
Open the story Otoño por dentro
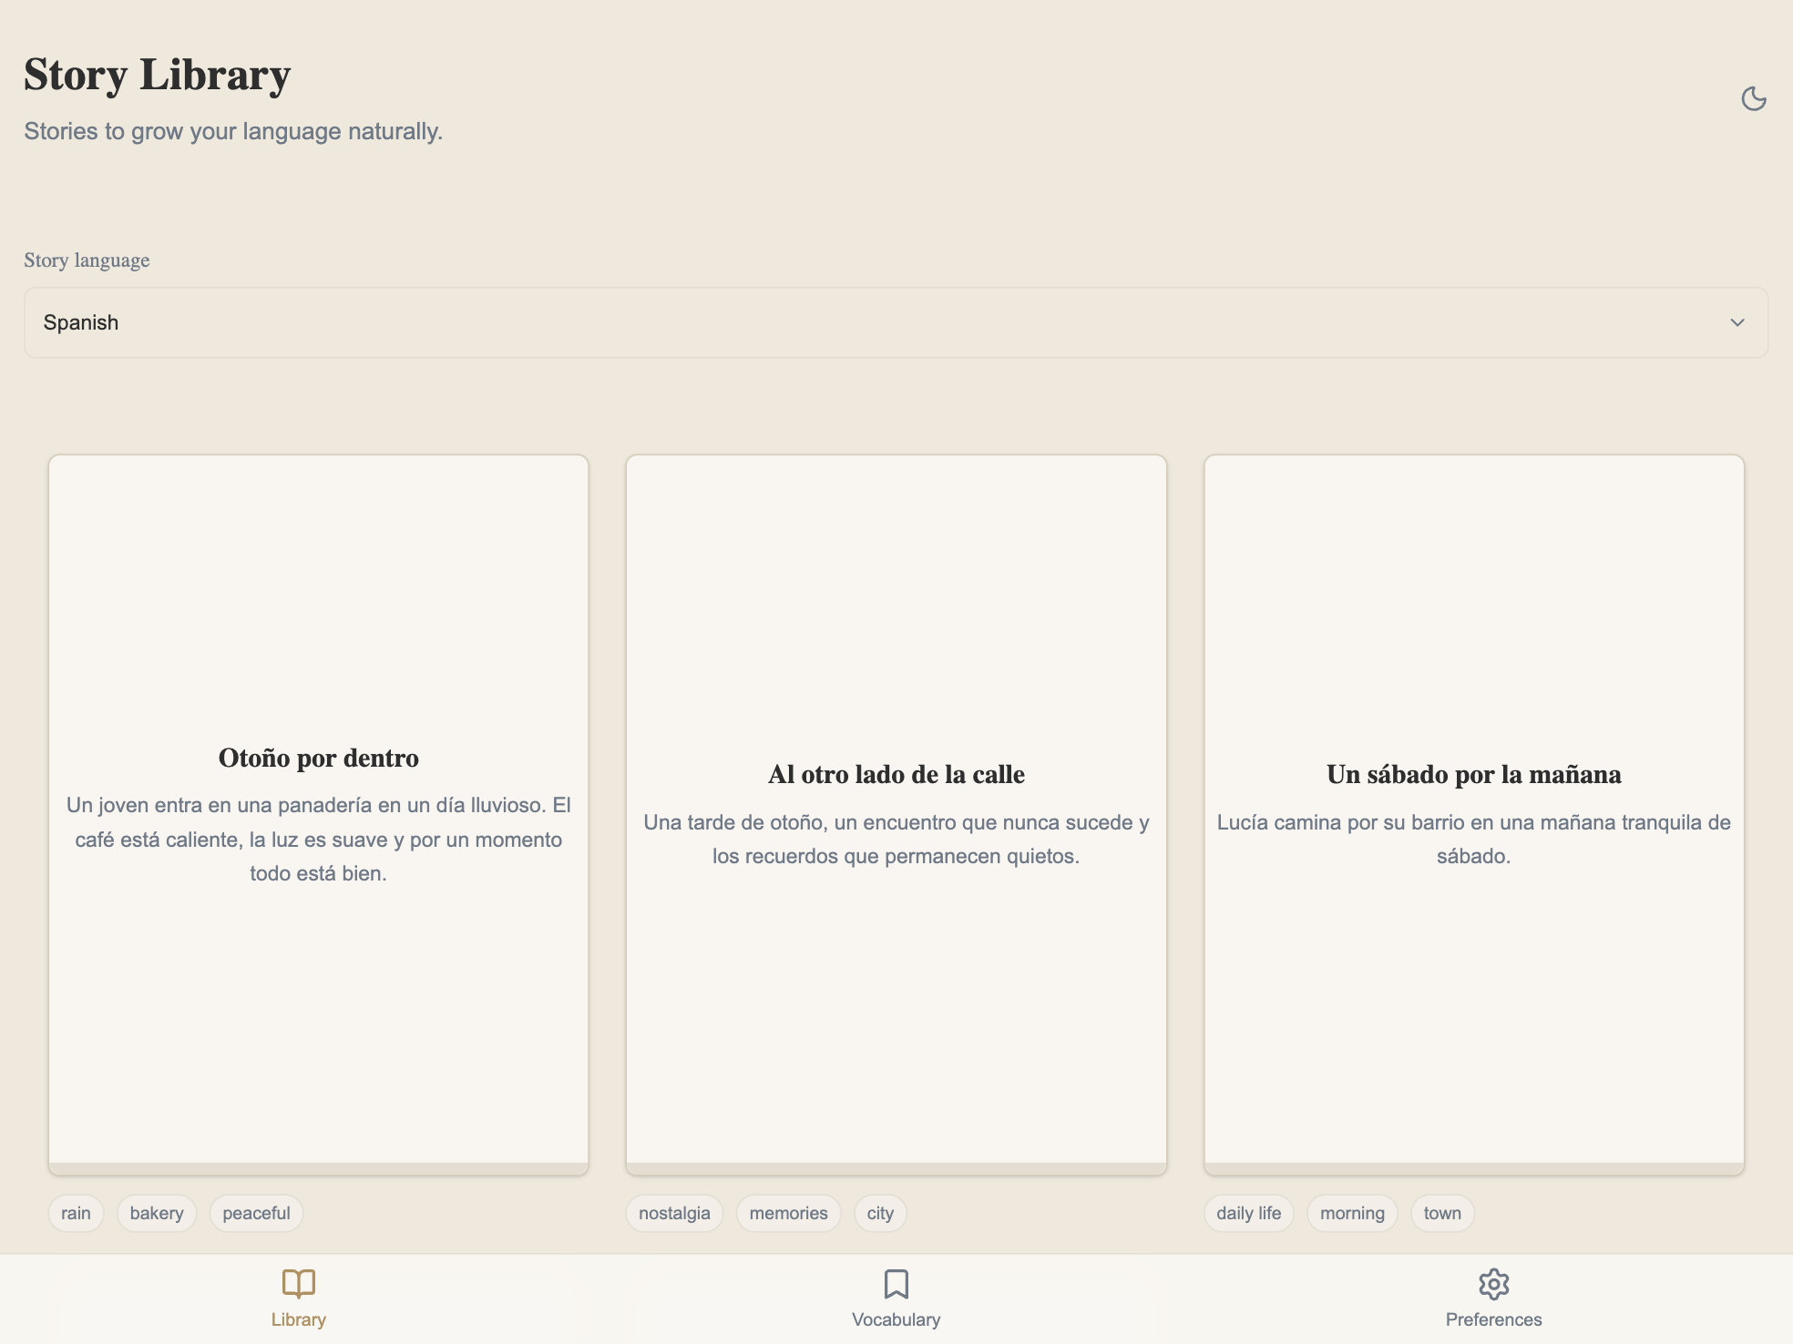[x=318, y=758]
